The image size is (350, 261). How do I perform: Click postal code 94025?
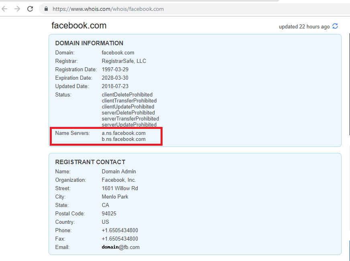[x=109, y=214]
